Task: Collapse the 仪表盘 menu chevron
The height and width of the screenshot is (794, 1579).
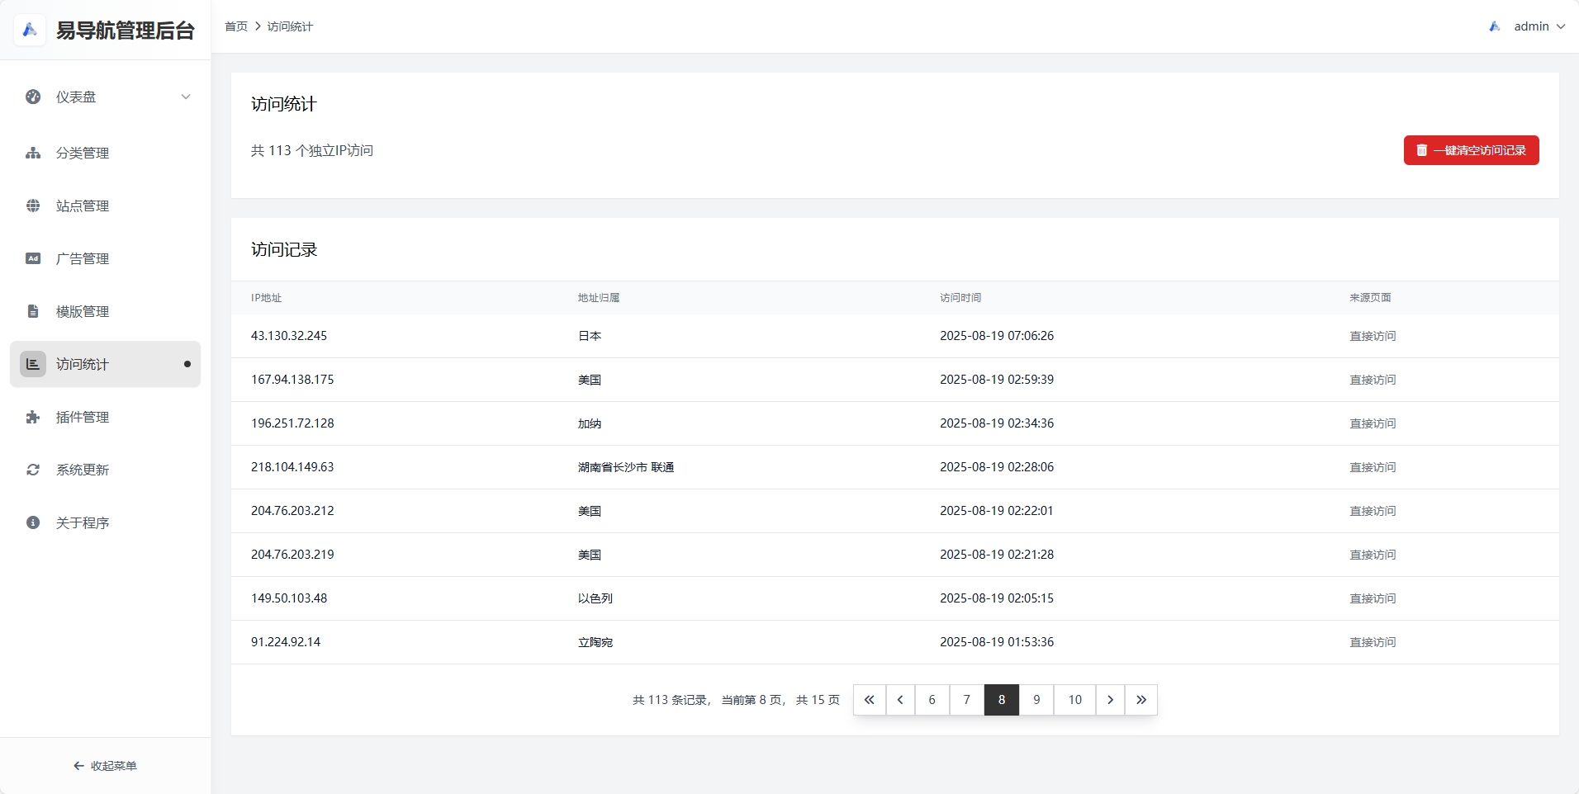Action: 186,97
